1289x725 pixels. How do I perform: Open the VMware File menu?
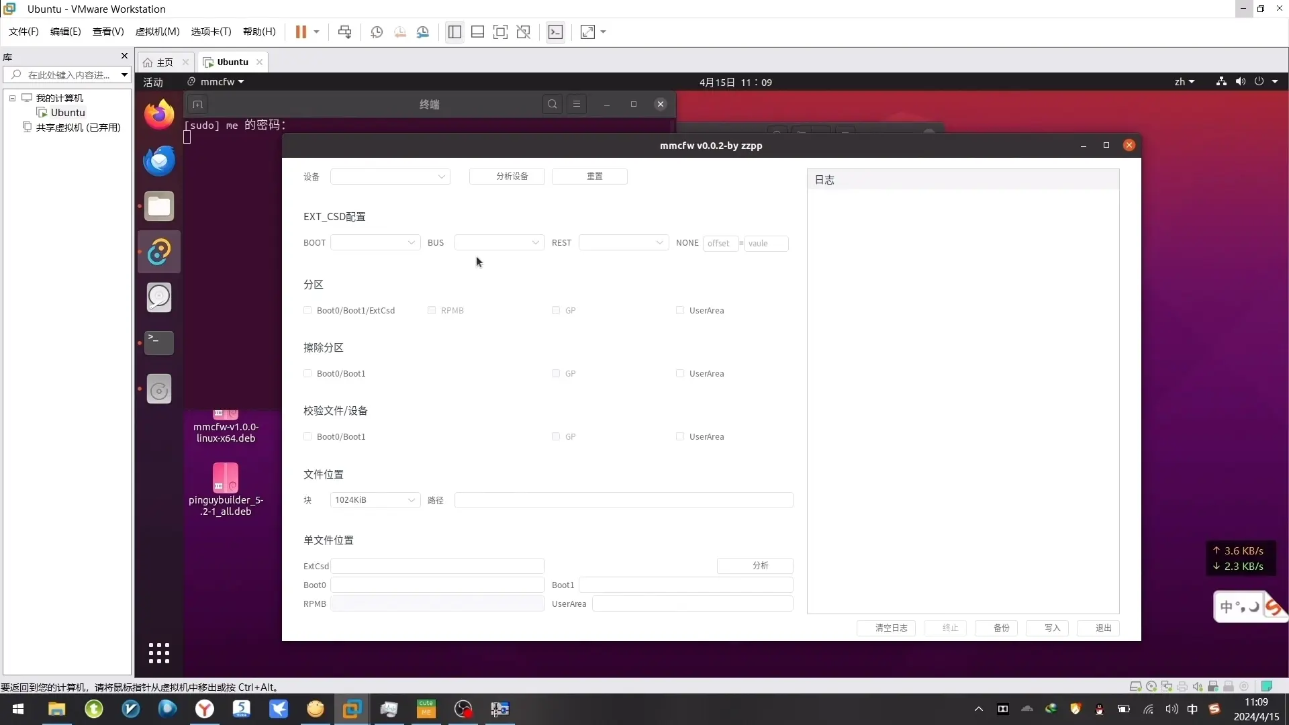[x=23, y=32]
